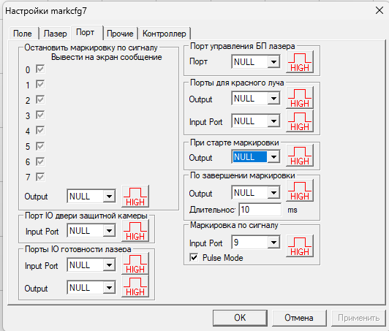Viewport: 389px width, 331px height.
Task: Click the Длительность field with value 10
Action: click(260, 210)
